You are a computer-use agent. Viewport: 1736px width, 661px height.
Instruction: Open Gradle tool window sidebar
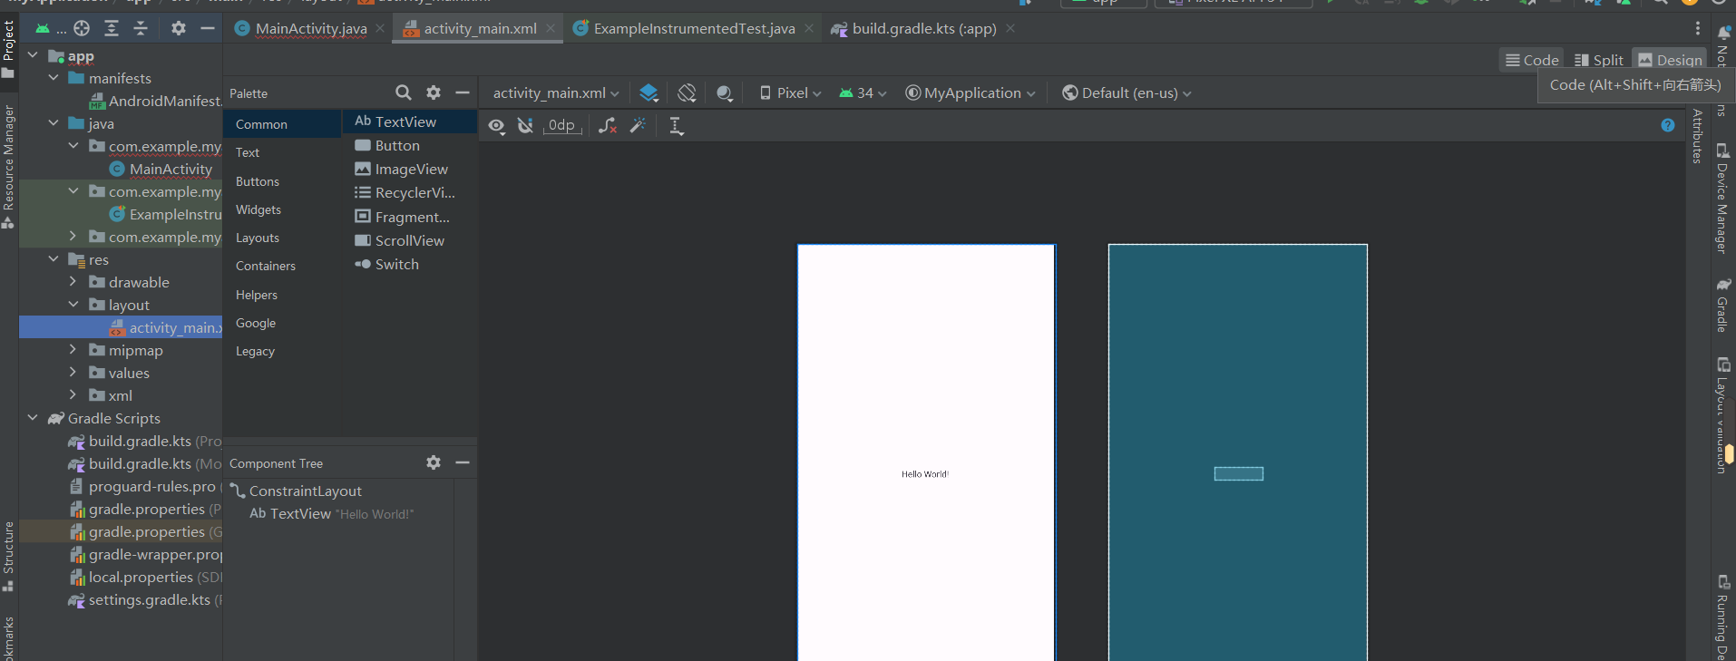click(1722, 305)
